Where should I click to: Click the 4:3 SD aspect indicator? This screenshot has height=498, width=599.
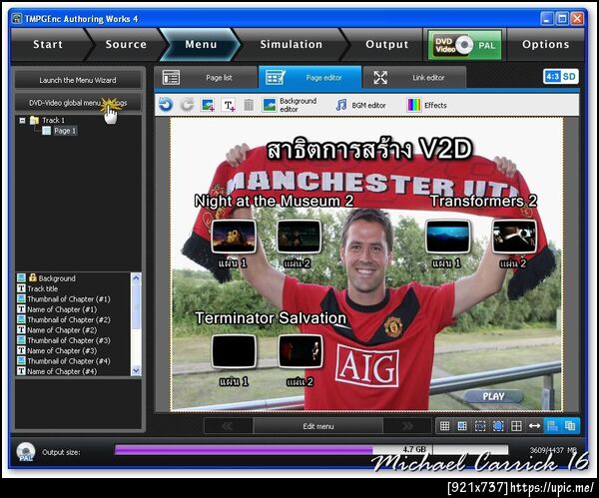(560, 77)
